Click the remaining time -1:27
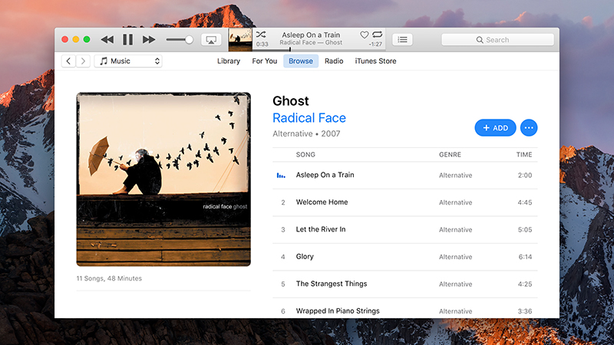Viewport: 614px width, 345px height. coord(375,44)
